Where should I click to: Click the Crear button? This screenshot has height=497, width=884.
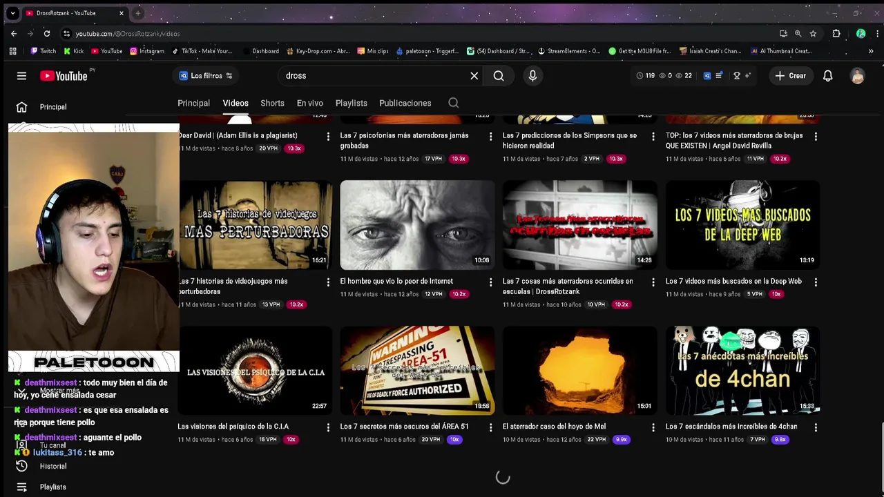coord(791,76)
